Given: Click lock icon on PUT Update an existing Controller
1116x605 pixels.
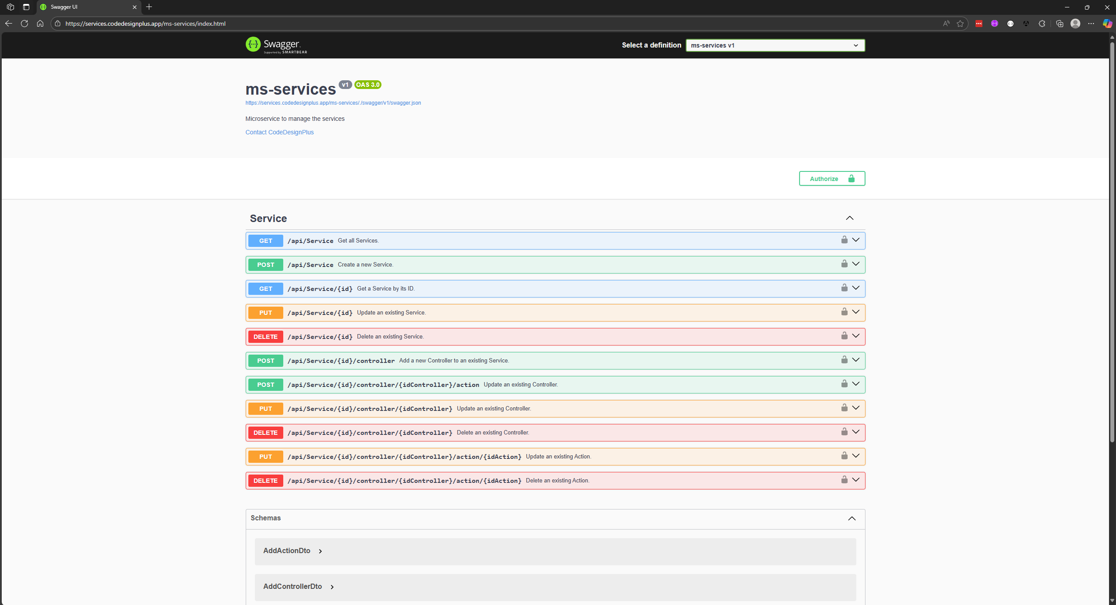Looking at the screenshot, I should [x=844, y=408].
